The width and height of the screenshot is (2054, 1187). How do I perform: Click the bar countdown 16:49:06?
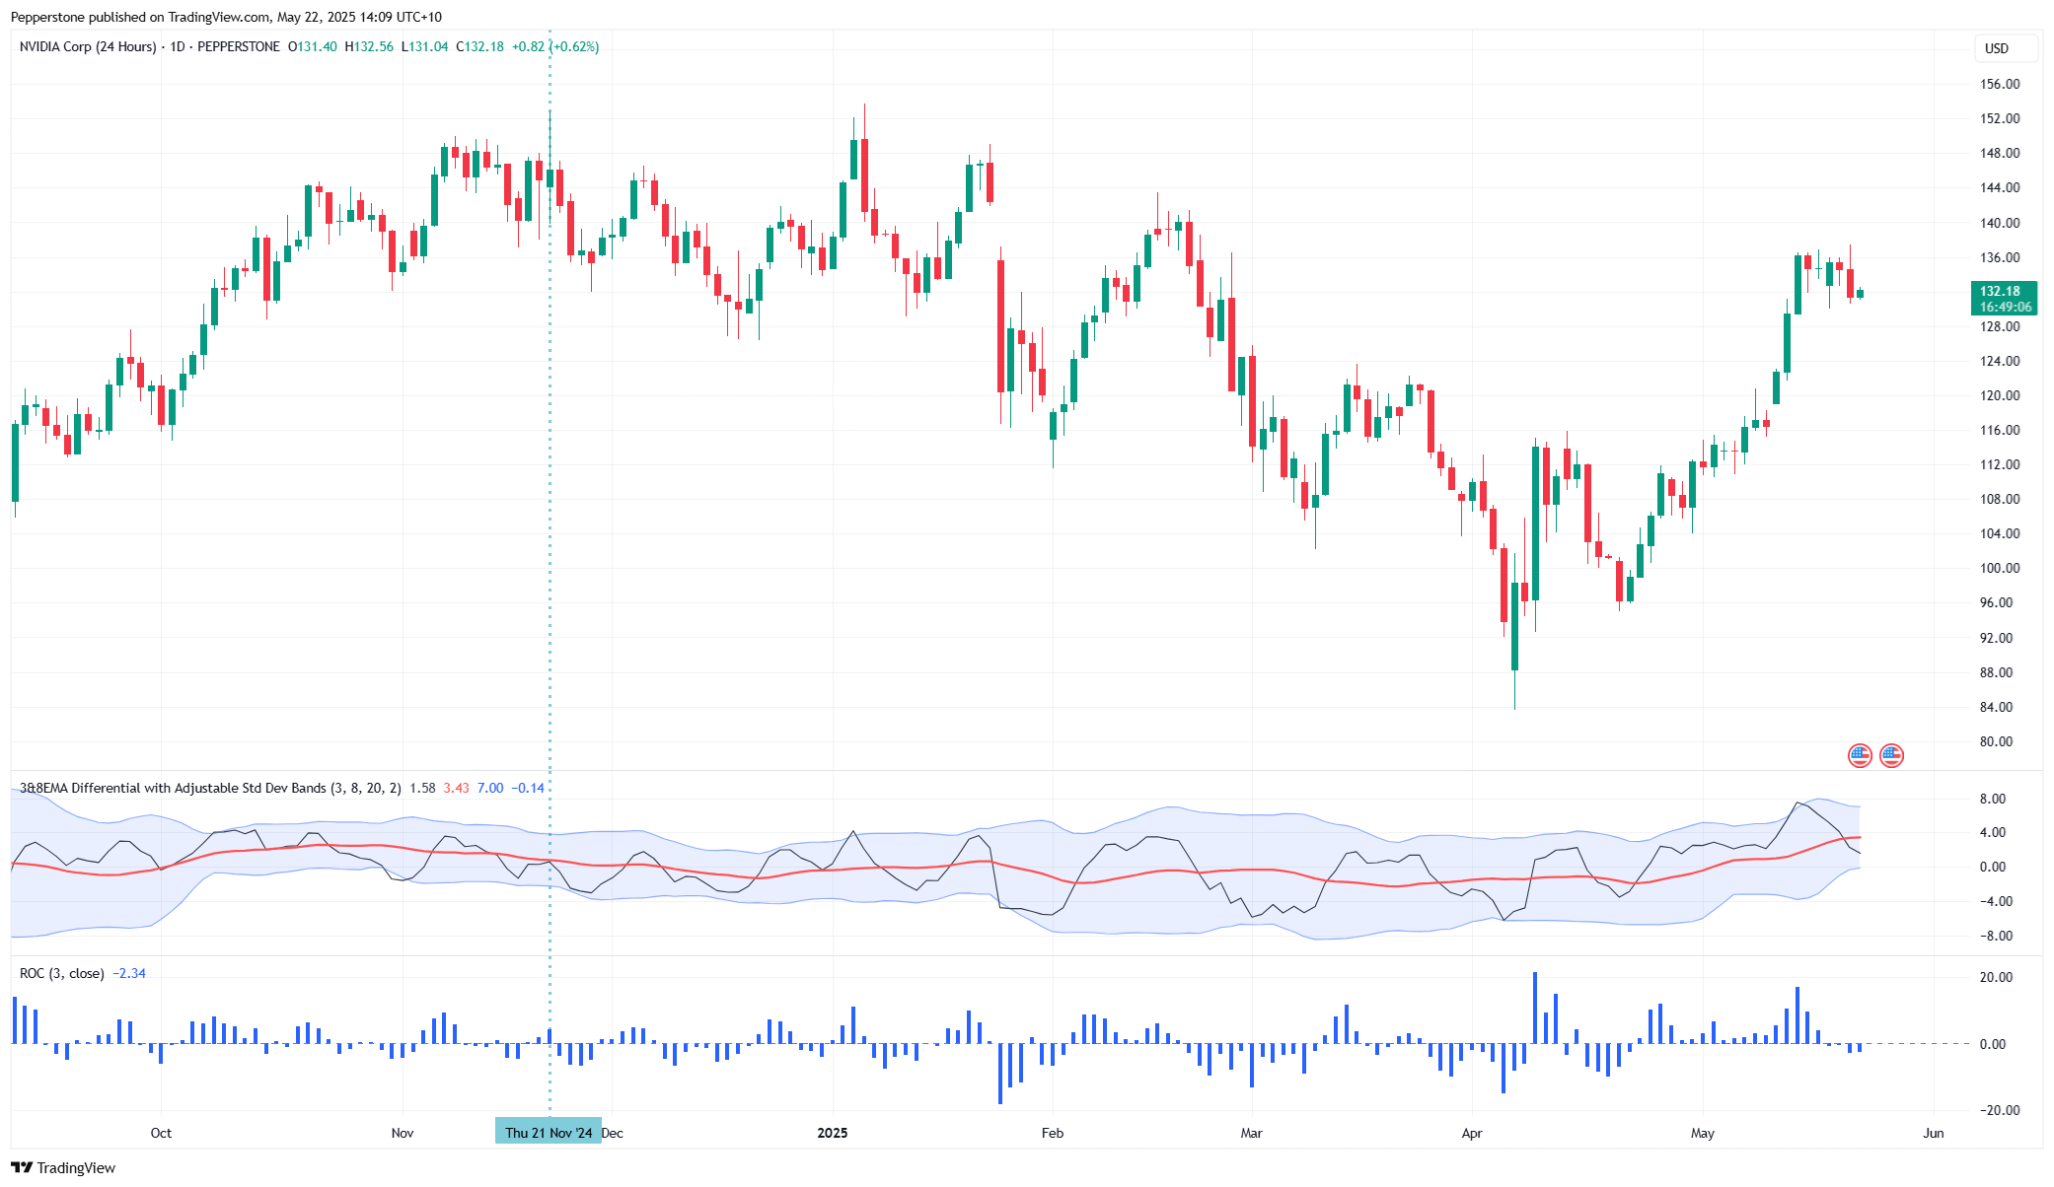click(2006, 307)
